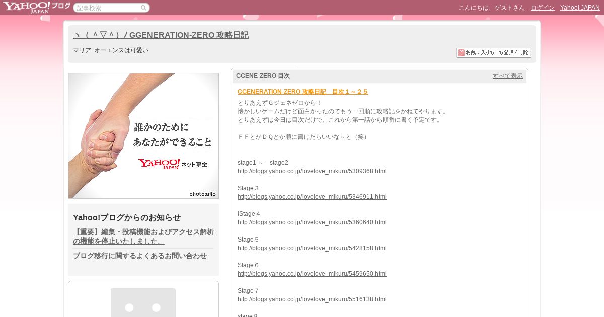Open the Stage 3 URL ending 5346911.html
The width and height of the screenshot is (604, 317).
click(x=312, y=197)
